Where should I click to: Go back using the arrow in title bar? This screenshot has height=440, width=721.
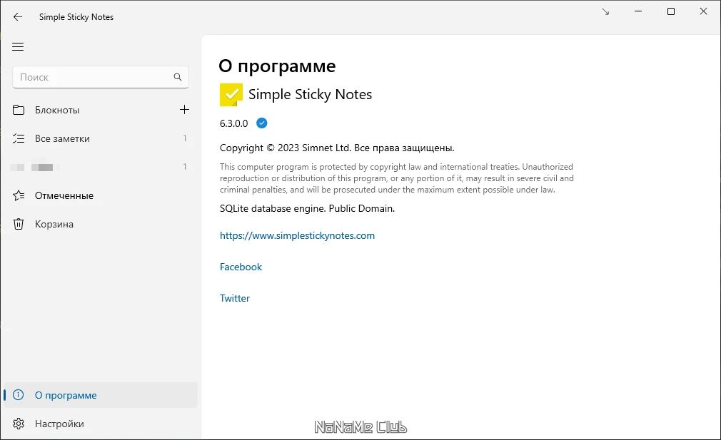(x=17, y=17)
